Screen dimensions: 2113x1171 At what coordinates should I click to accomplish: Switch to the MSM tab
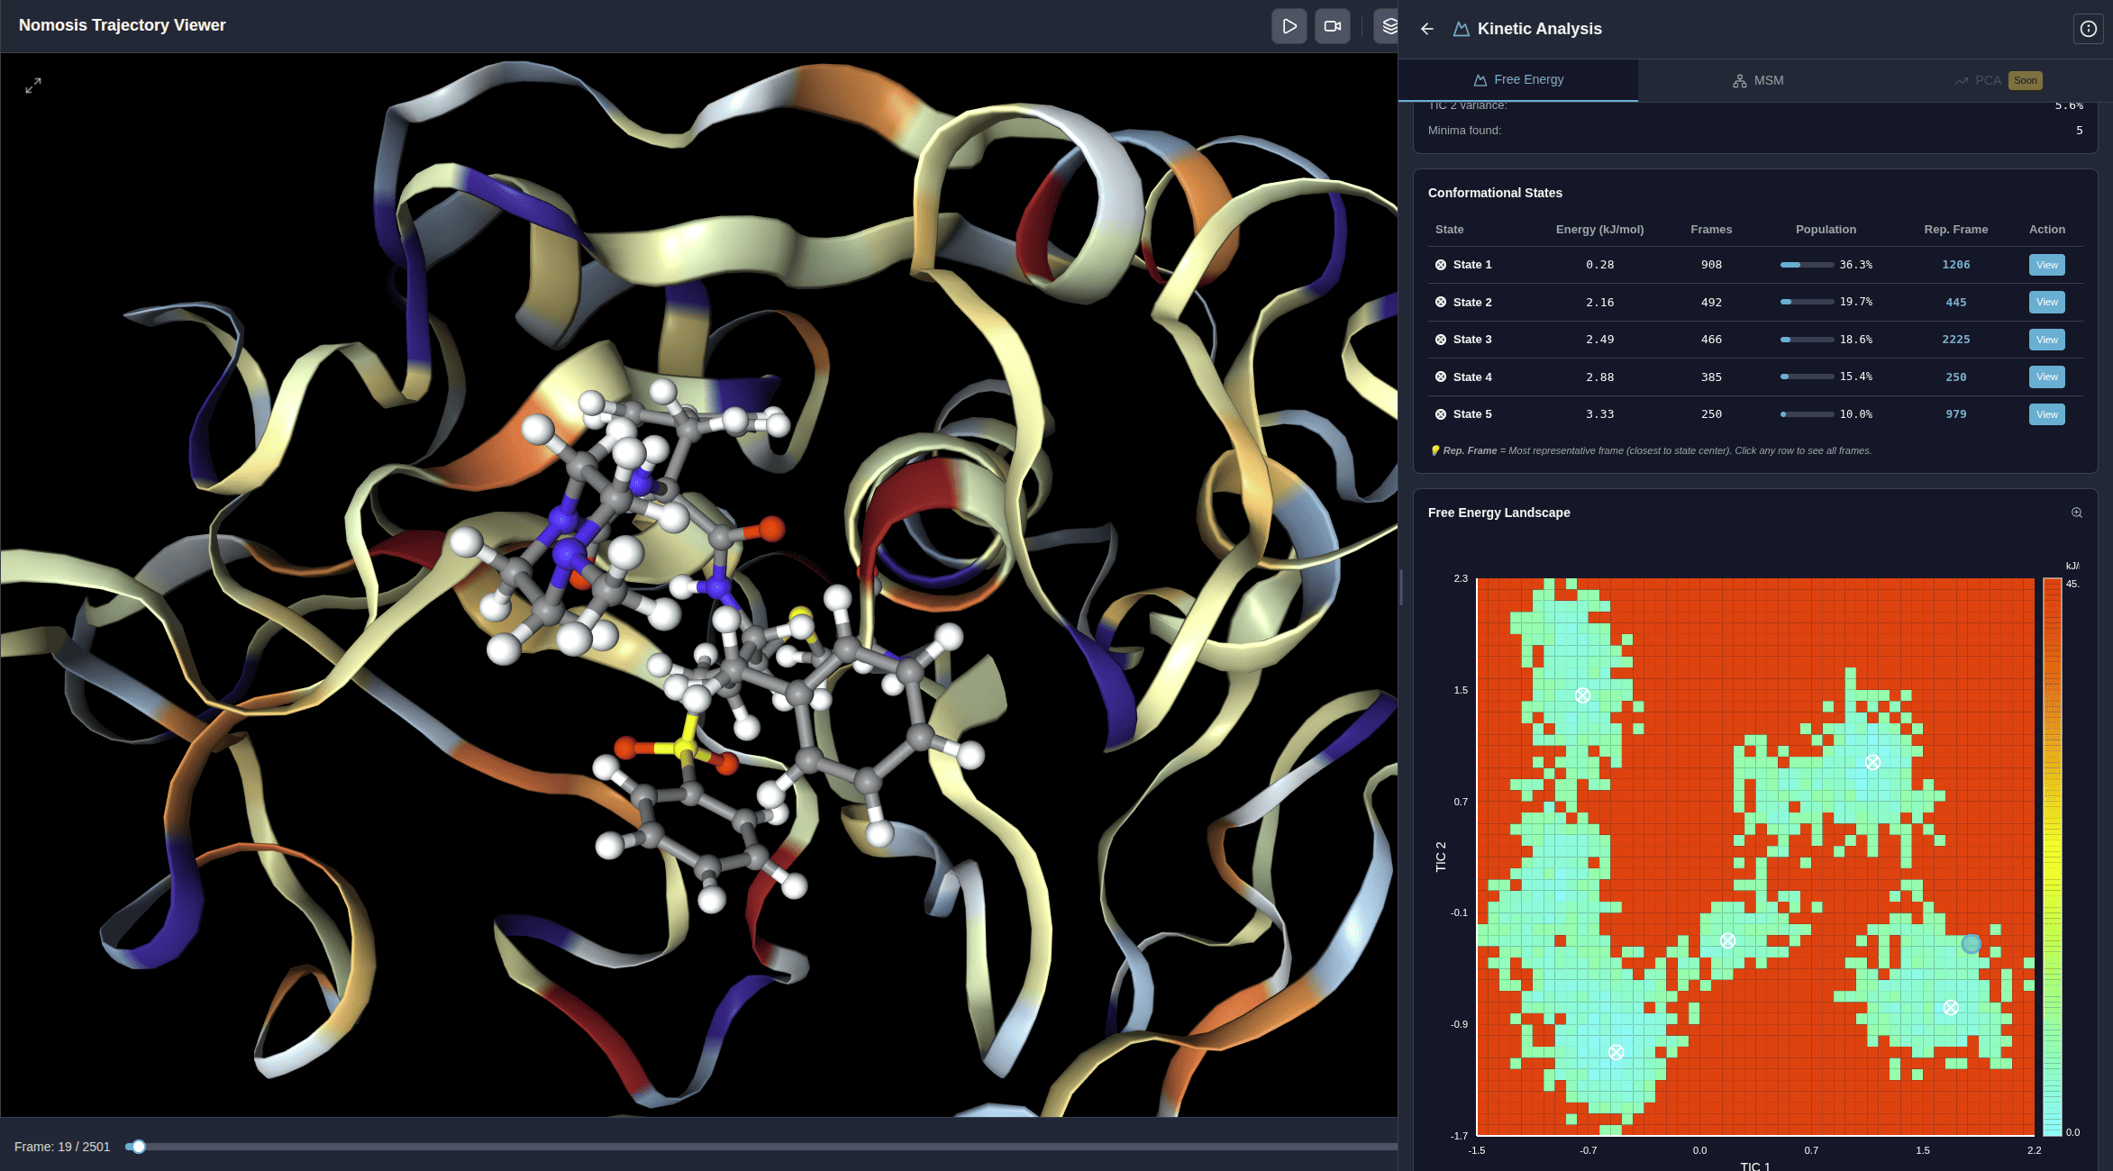(x=1756, y=80)
